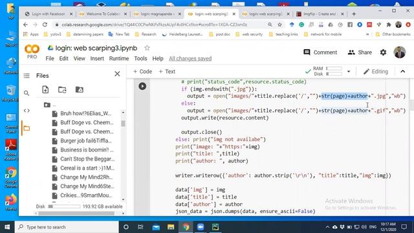The image size is (414, 233).
Task: Open the File menu
Action: coord(50,58)
